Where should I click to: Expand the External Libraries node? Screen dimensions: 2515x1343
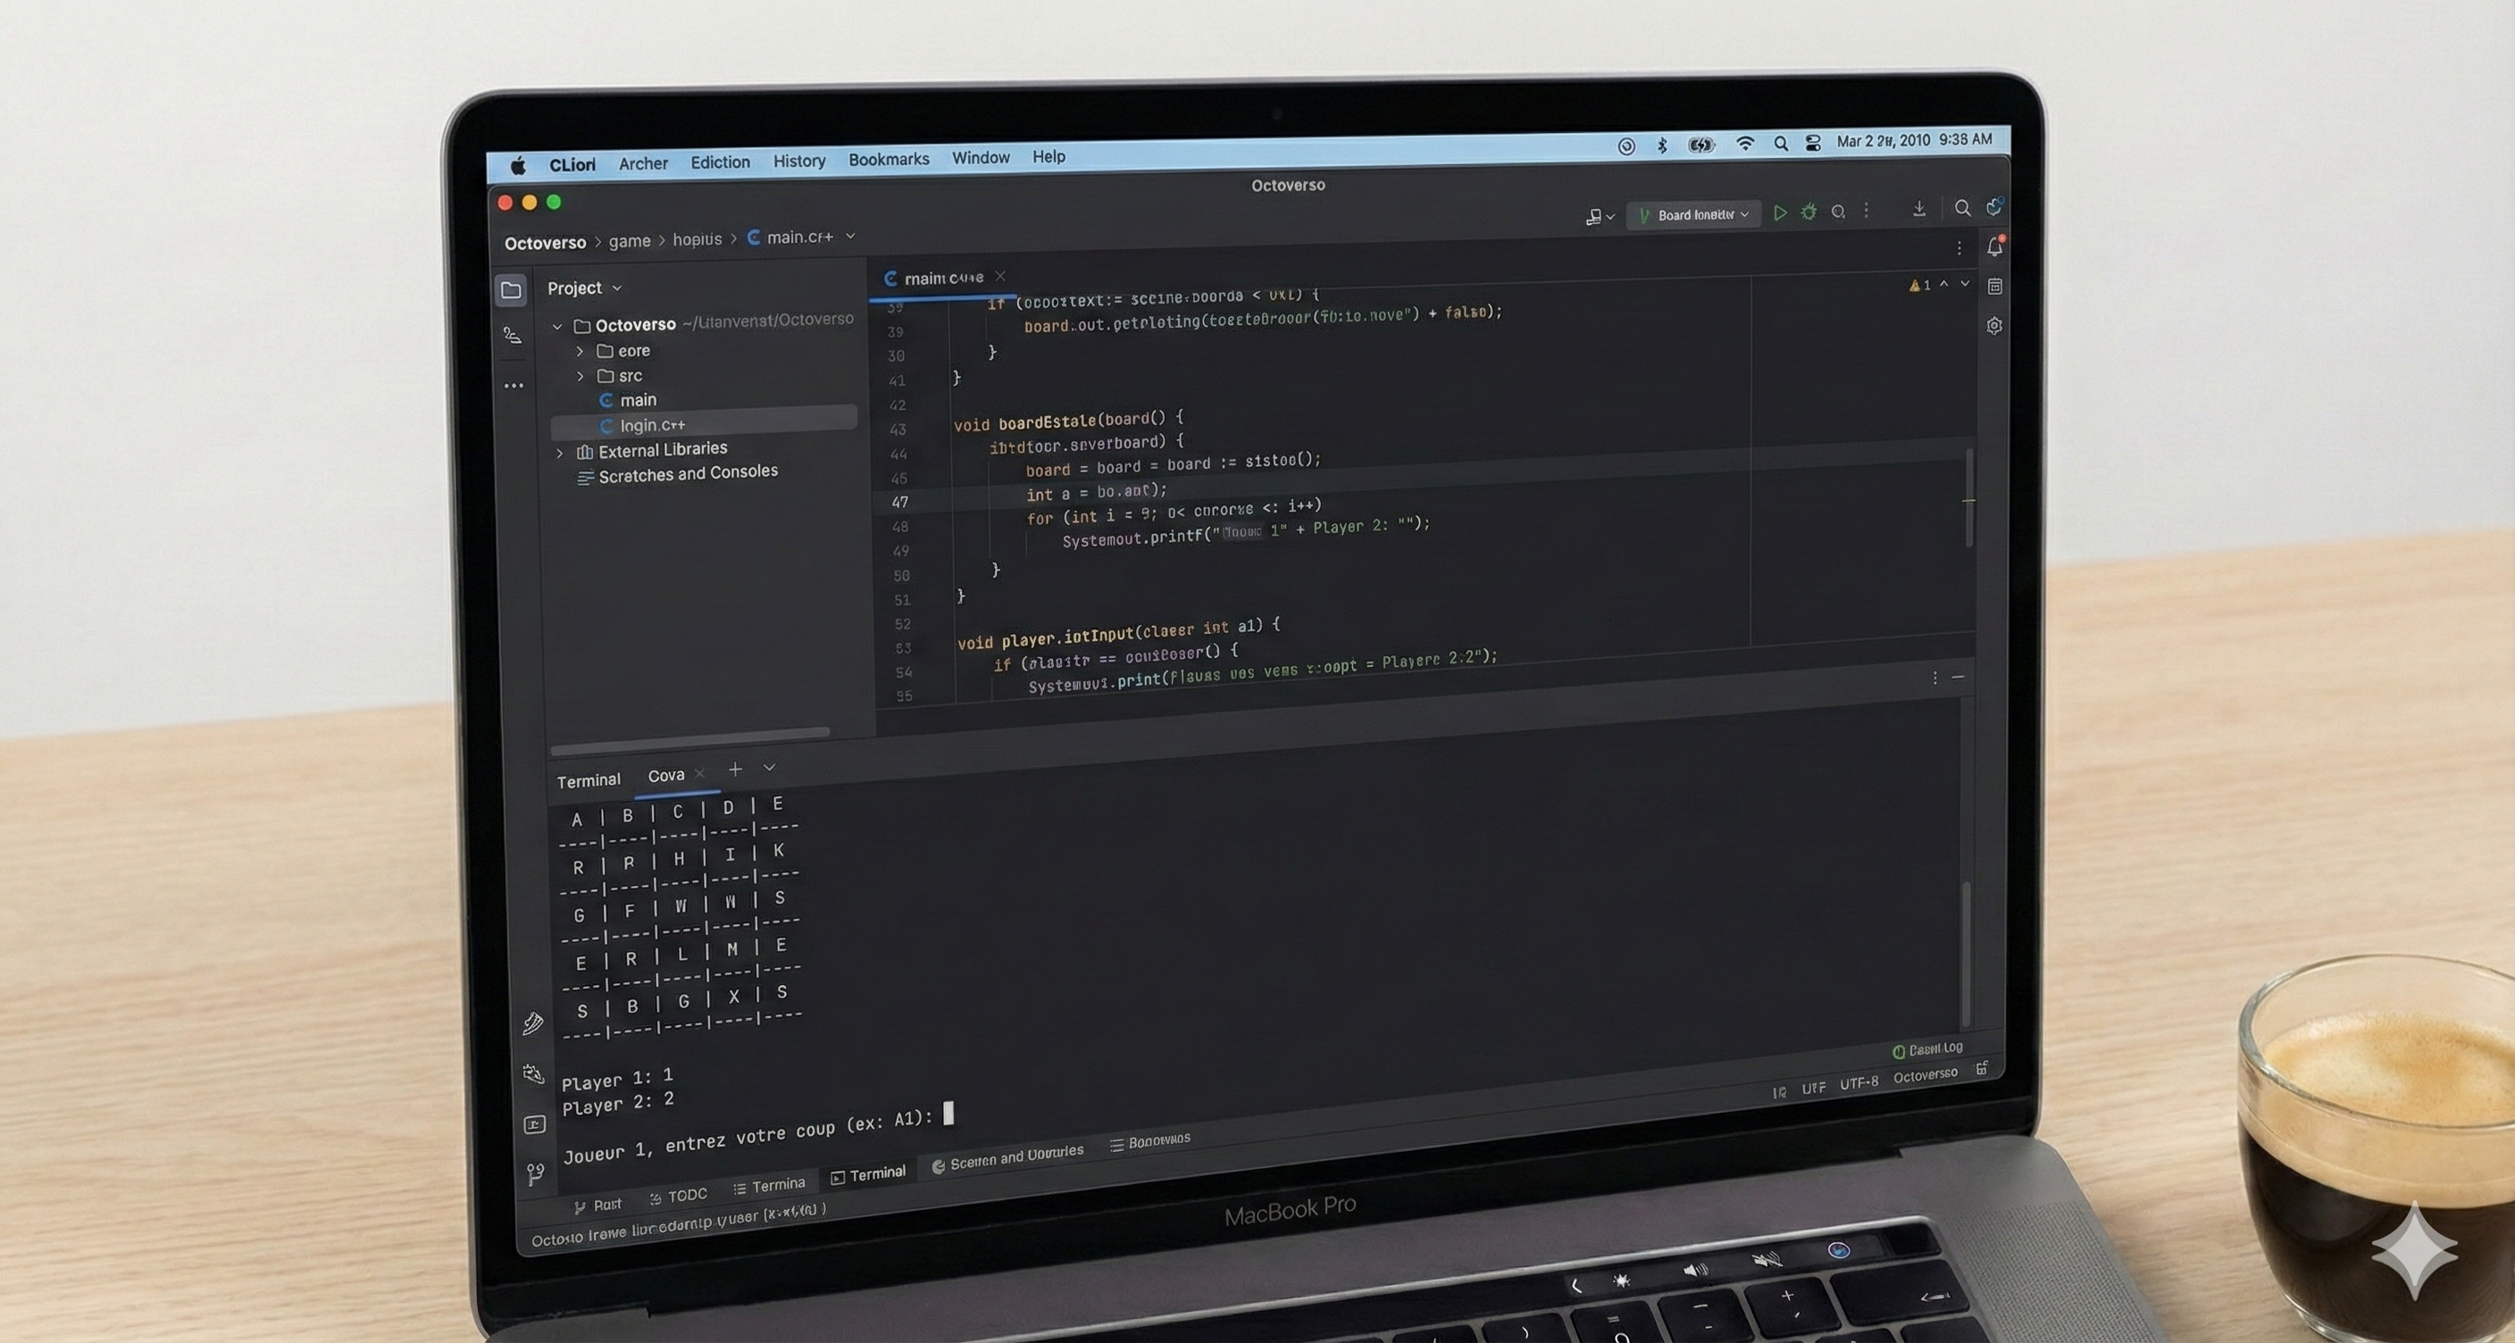[x=559, y=453]
